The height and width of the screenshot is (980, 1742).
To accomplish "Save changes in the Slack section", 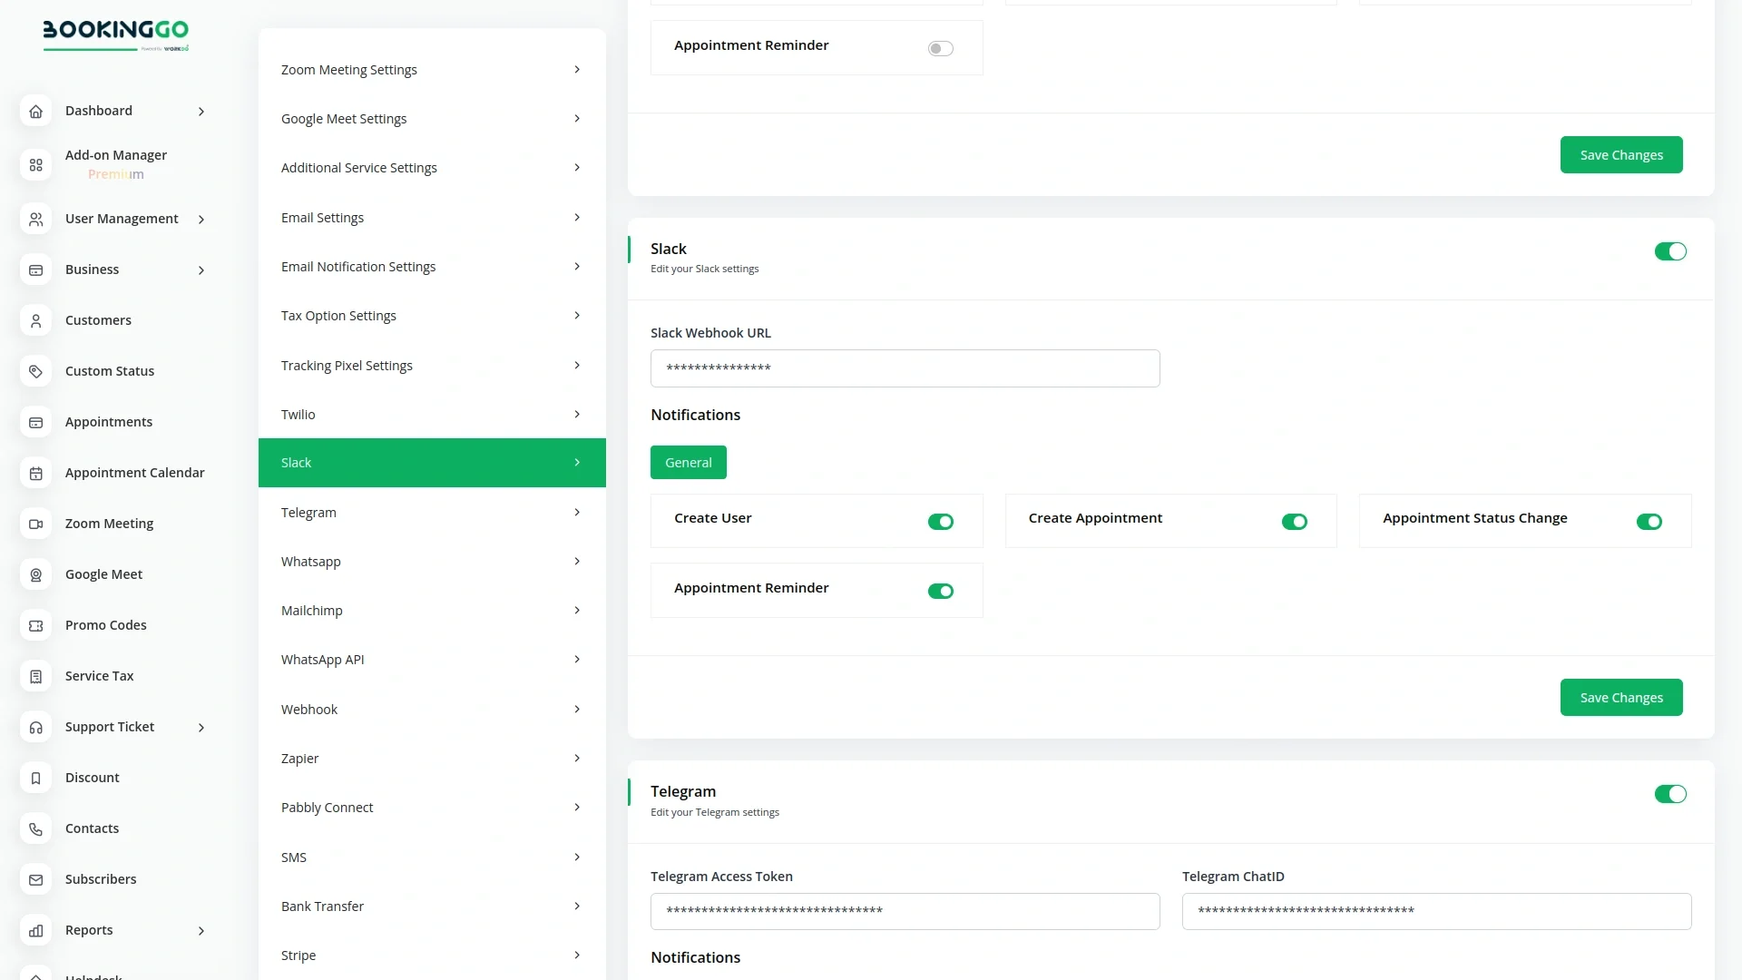I will 1620,698.
